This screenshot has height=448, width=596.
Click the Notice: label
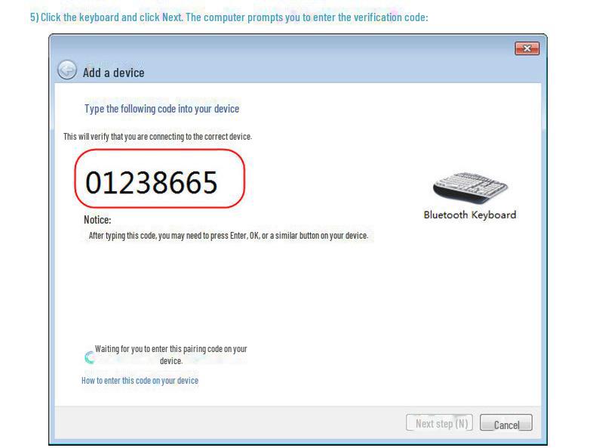pos(97,220)
